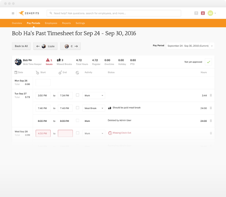
Task: Open the Meal Break activity dropdown
Action: [x=94, y=108]
